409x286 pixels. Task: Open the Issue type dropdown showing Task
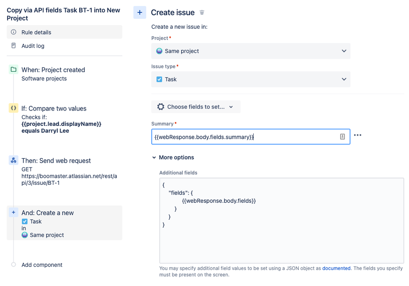(250, 79)
